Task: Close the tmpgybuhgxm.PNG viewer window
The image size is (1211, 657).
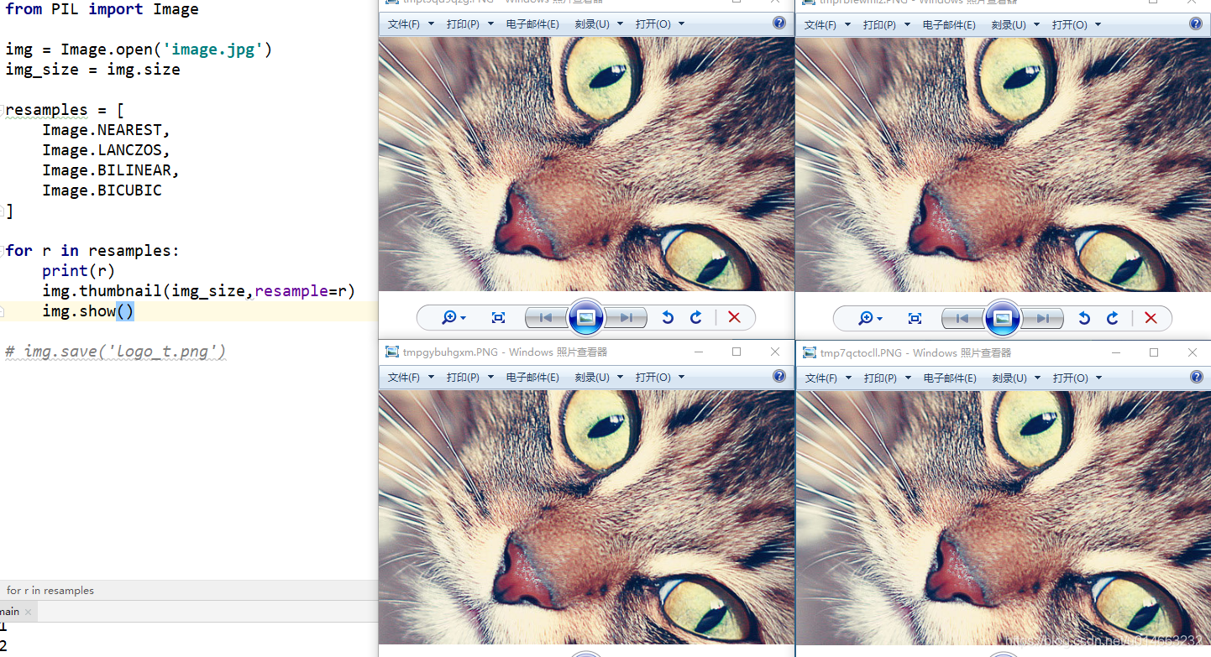Action: 774,352
